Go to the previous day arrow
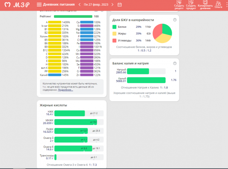 [80, 5]
